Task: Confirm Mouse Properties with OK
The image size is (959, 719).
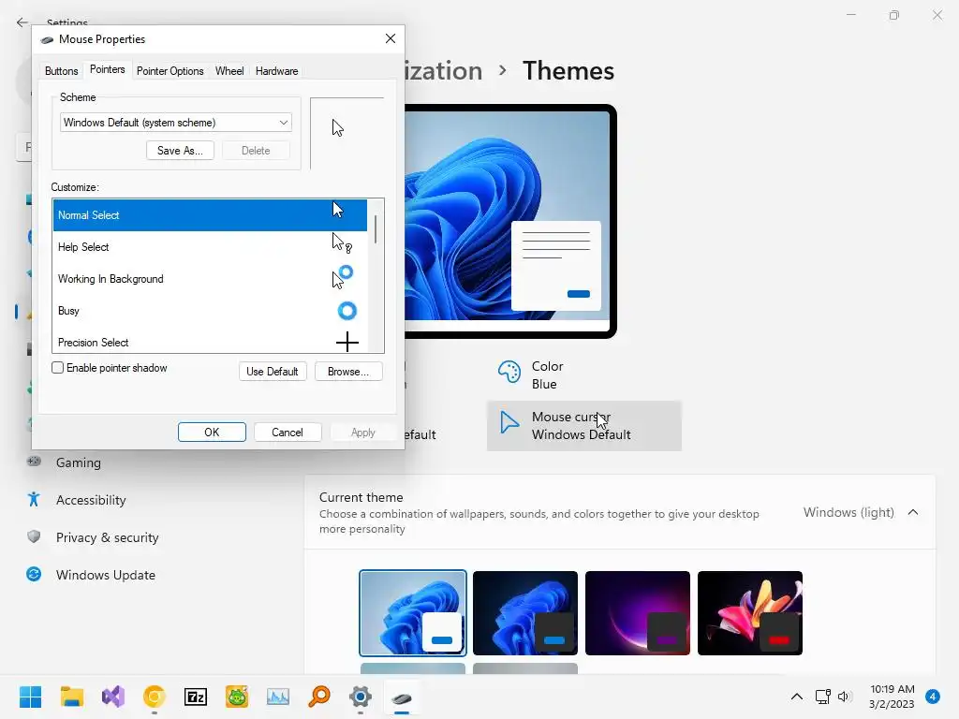Action: [212, 433]
